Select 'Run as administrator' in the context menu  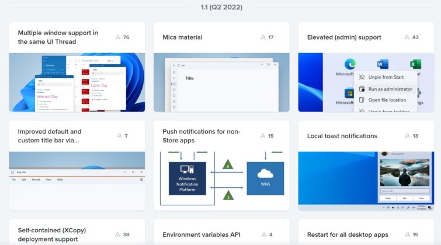click(390, 89)
